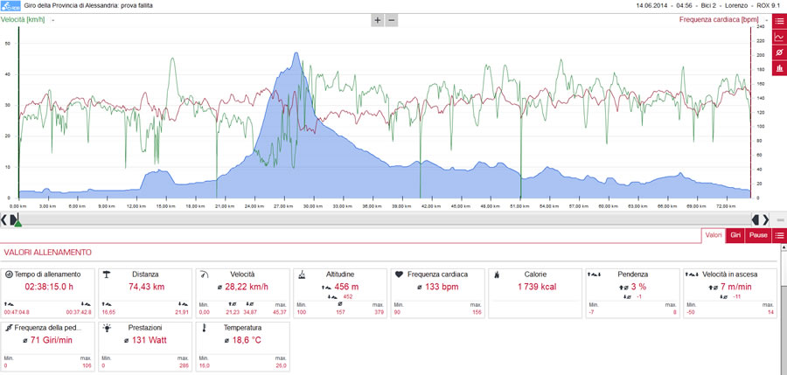Open the bar chart statistics icon

point(779,68)
